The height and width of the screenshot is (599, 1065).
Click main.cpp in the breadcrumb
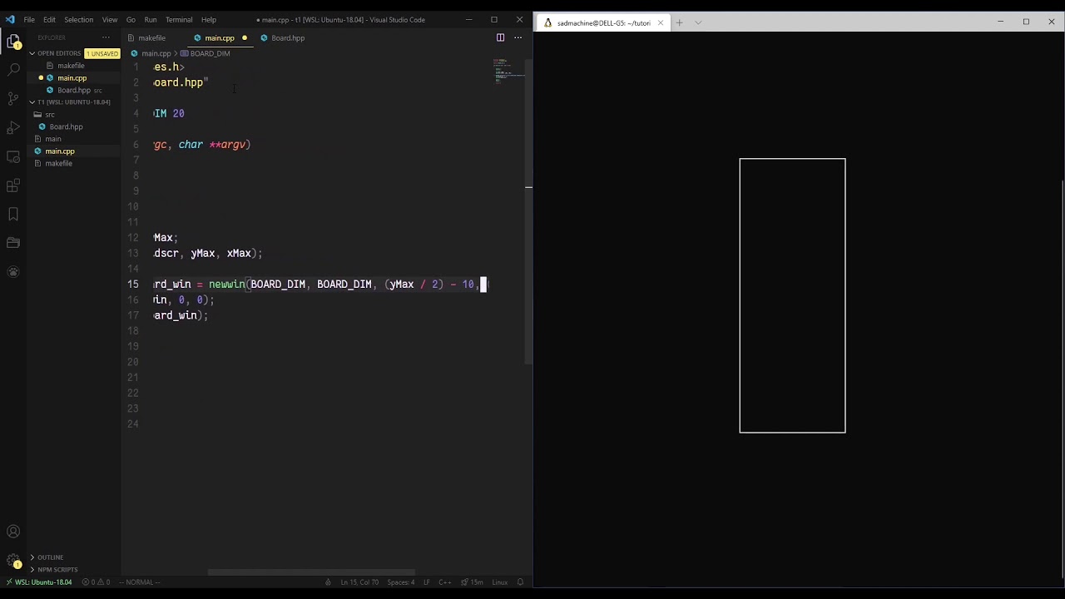(156, 53)
